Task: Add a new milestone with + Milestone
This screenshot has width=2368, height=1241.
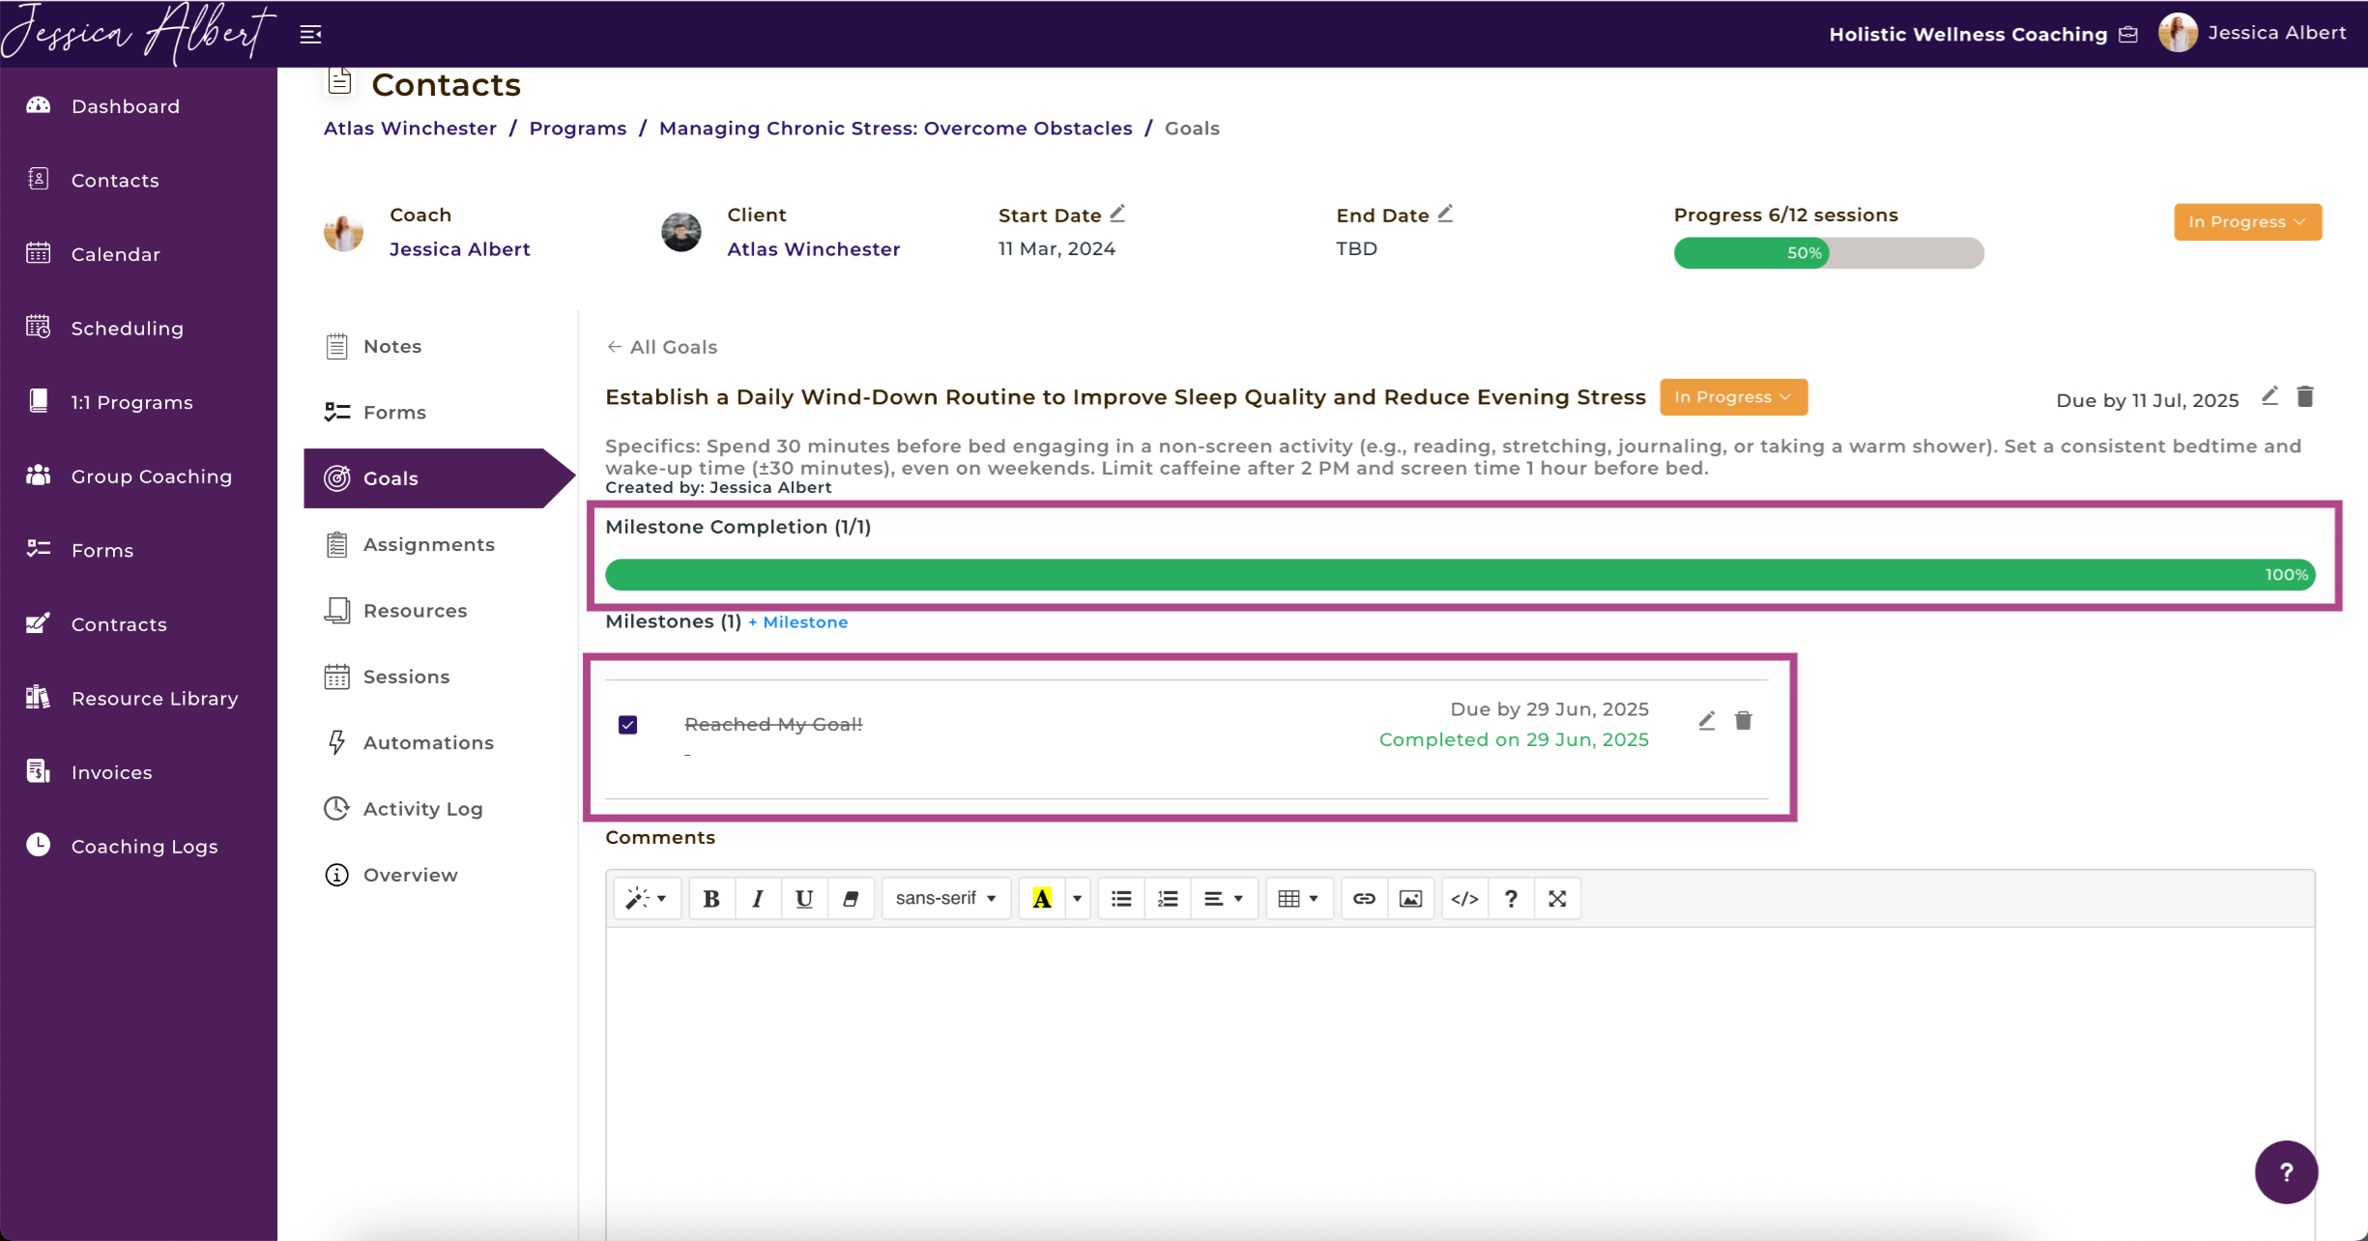Action: (797, 622)
